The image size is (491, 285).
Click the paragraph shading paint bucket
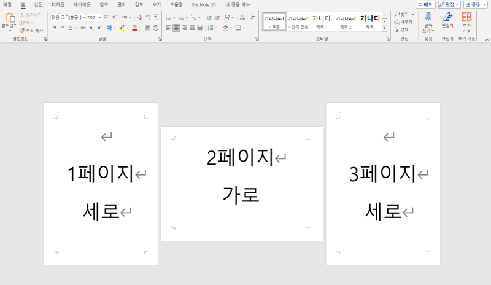225,28
